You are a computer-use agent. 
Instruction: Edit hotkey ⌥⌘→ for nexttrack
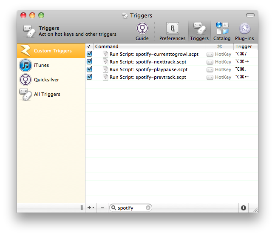coord(242,61)
